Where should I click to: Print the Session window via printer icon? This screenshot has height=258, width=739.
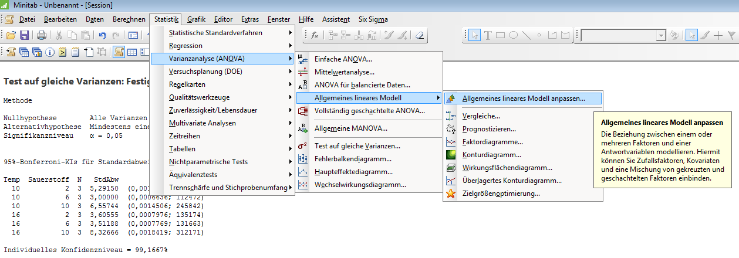(42, 35)
